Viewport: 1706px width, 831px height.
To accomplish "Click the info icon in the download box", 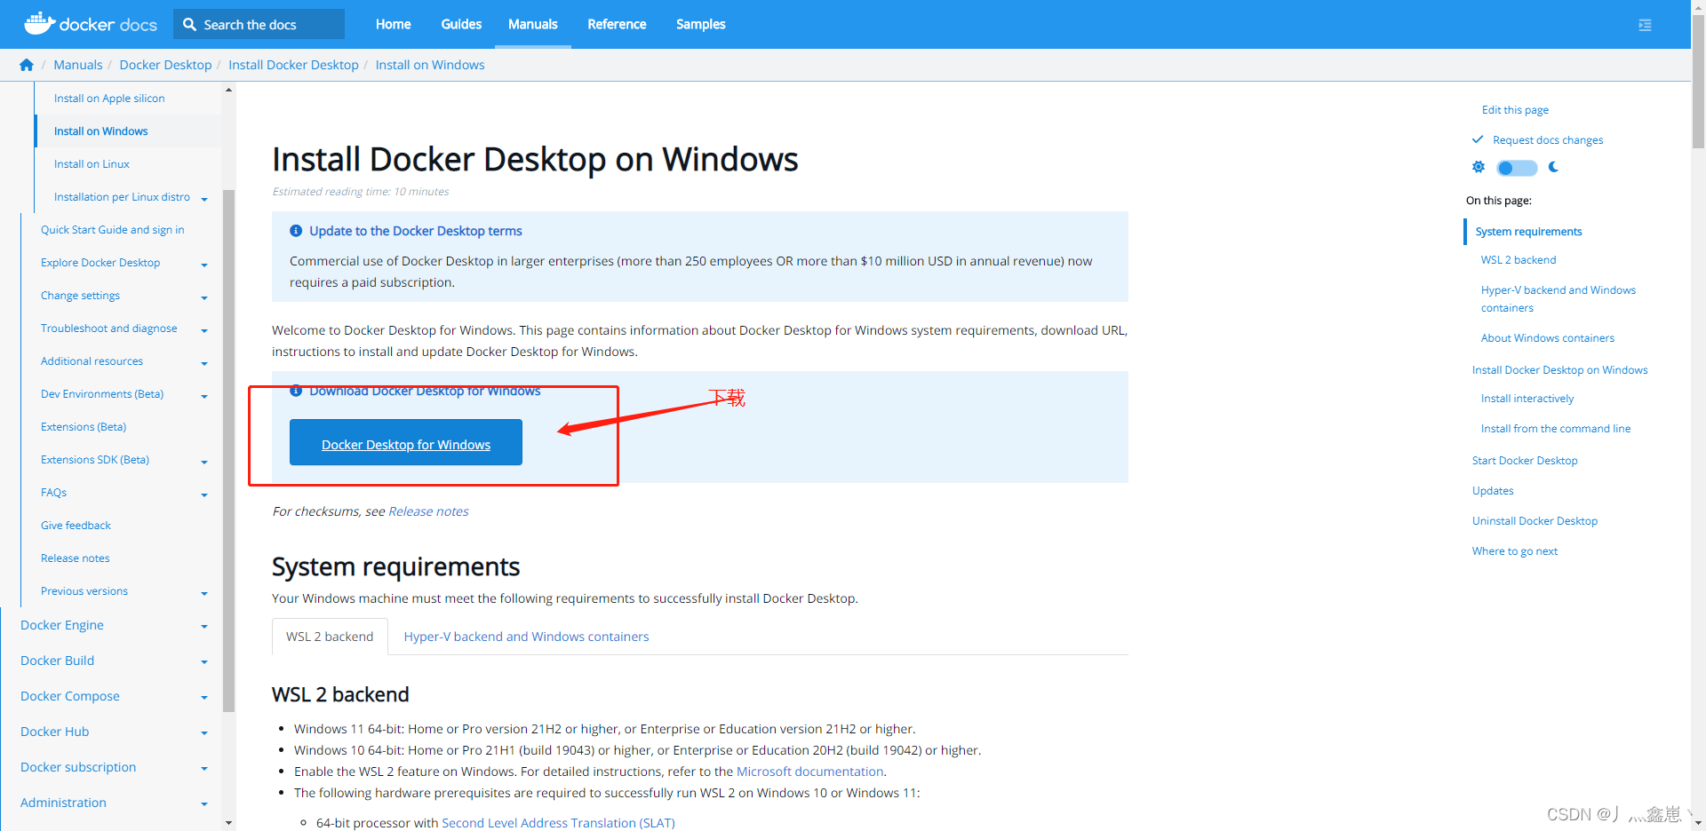I will click(296, 391).
